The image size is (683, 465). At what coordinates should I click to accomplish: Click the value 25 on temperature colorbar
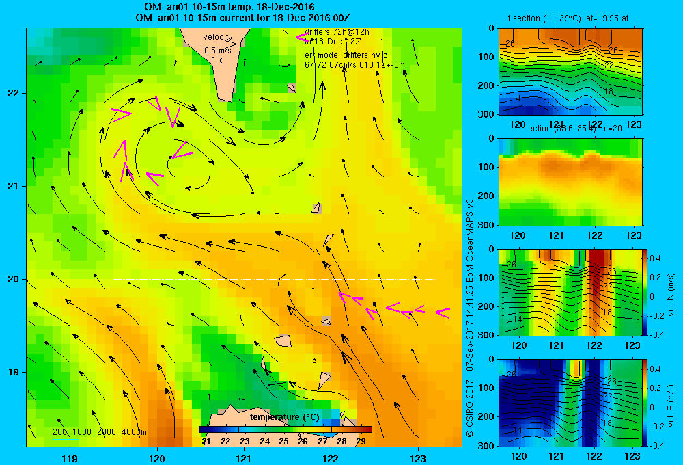click(283, 441)
